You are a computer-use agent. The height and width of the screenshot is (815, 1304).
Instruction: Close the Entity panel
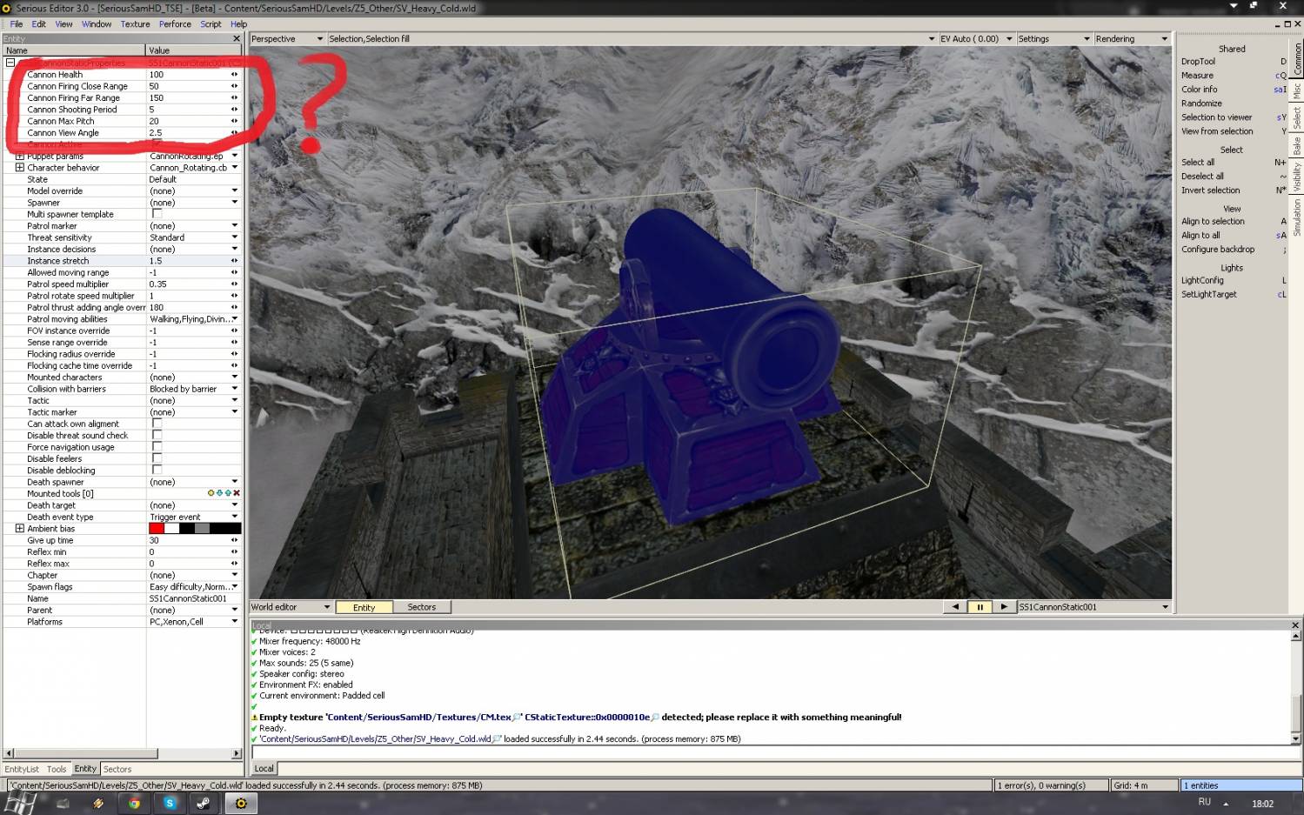pos(237,38)
